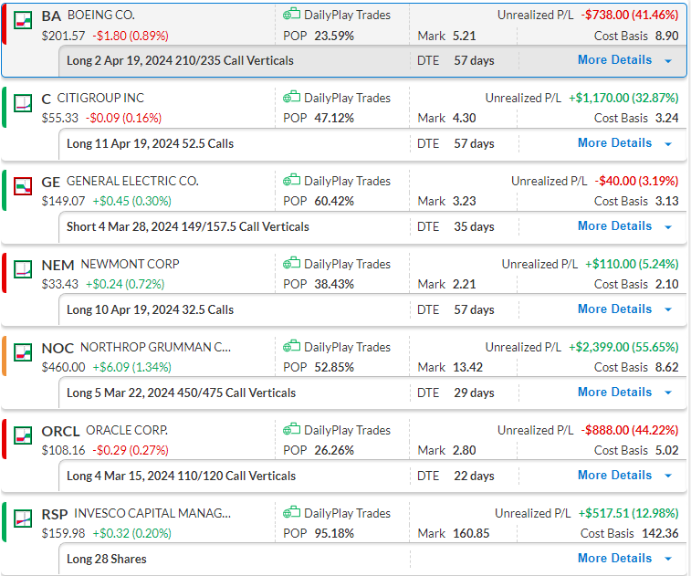Image resolution: width=691 pixels, height=576 pixels.
Task: Open More Details link for NOC call verticals
Action: pyautogui.click(x=614, y=392)
